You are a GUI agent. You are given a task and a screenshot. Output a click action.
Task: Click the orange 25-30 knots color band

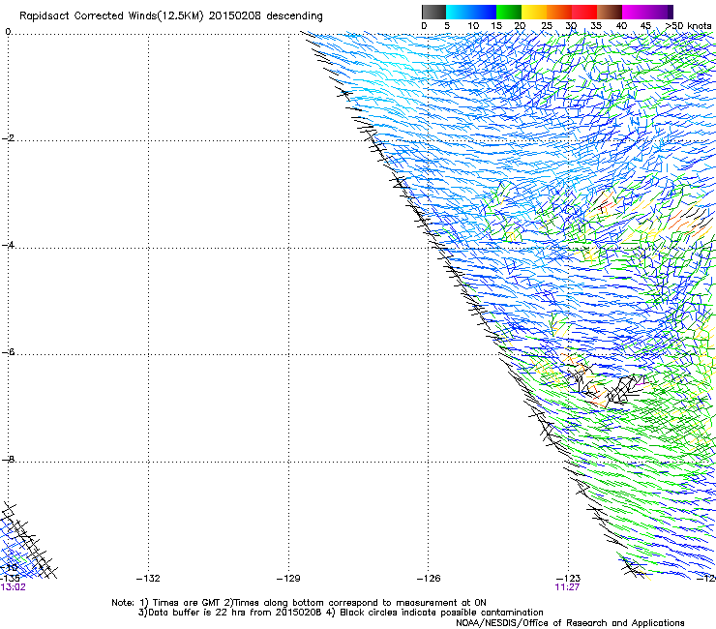[559, 12]
